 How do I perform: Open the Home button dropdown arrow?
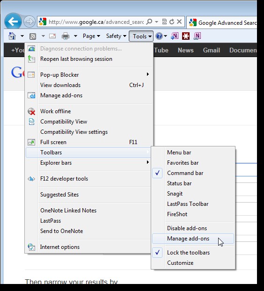22,36
